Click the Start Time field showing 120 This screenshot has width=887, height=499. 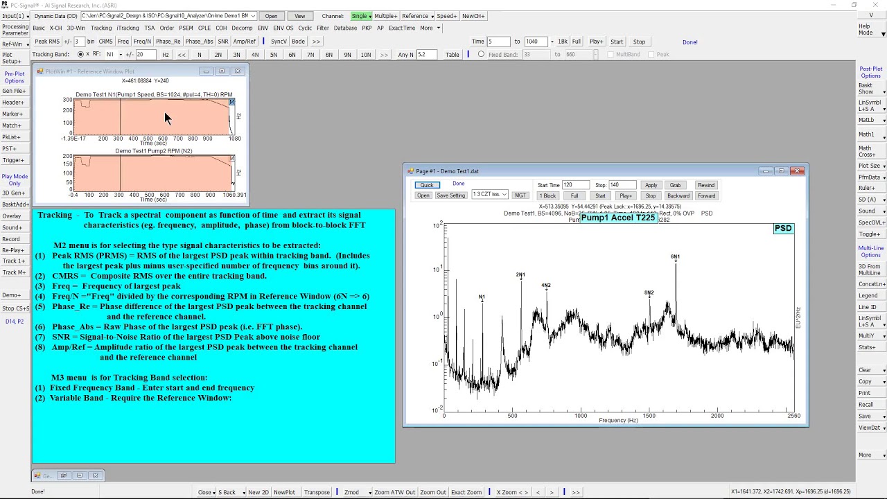(x=575, y=185)
